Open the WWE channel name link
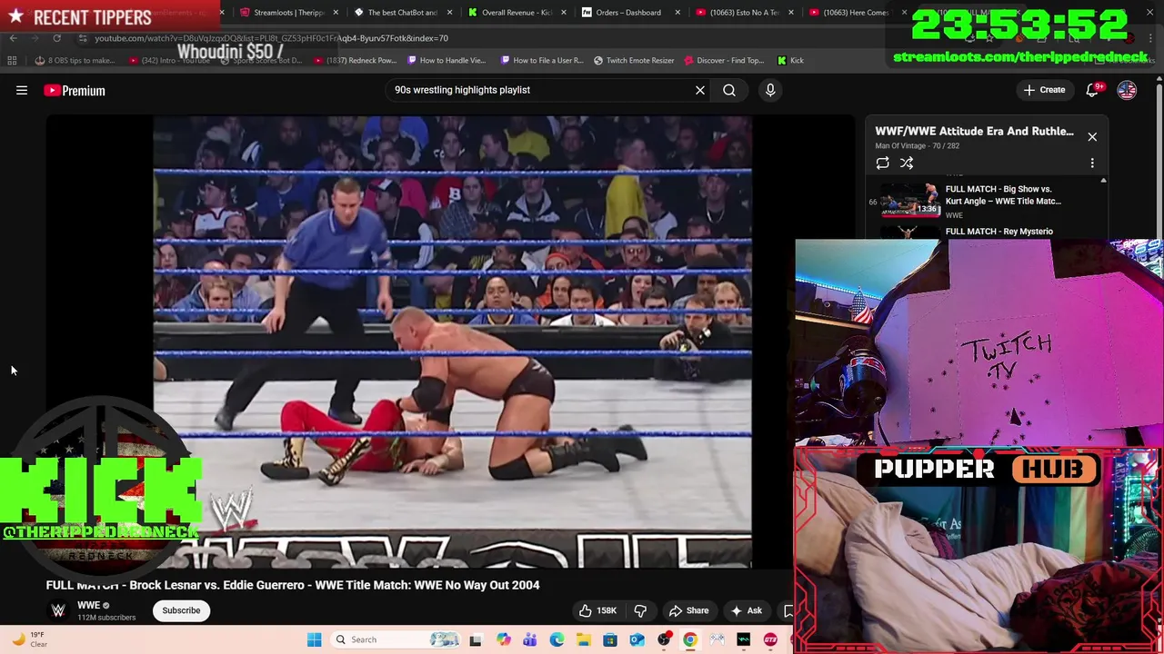 click(88, 605)
